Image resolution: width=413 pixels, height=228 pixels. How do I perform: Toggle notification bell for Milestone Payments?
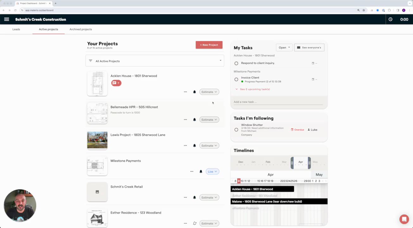[201, 172]
